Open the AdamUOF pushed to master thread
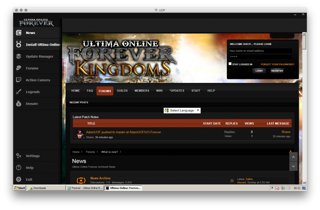 coord(124,132)
